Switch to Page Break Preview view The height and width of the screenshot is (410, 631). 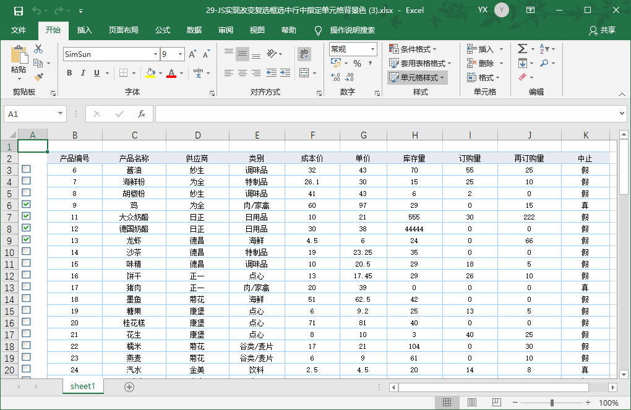click(496, 403)
